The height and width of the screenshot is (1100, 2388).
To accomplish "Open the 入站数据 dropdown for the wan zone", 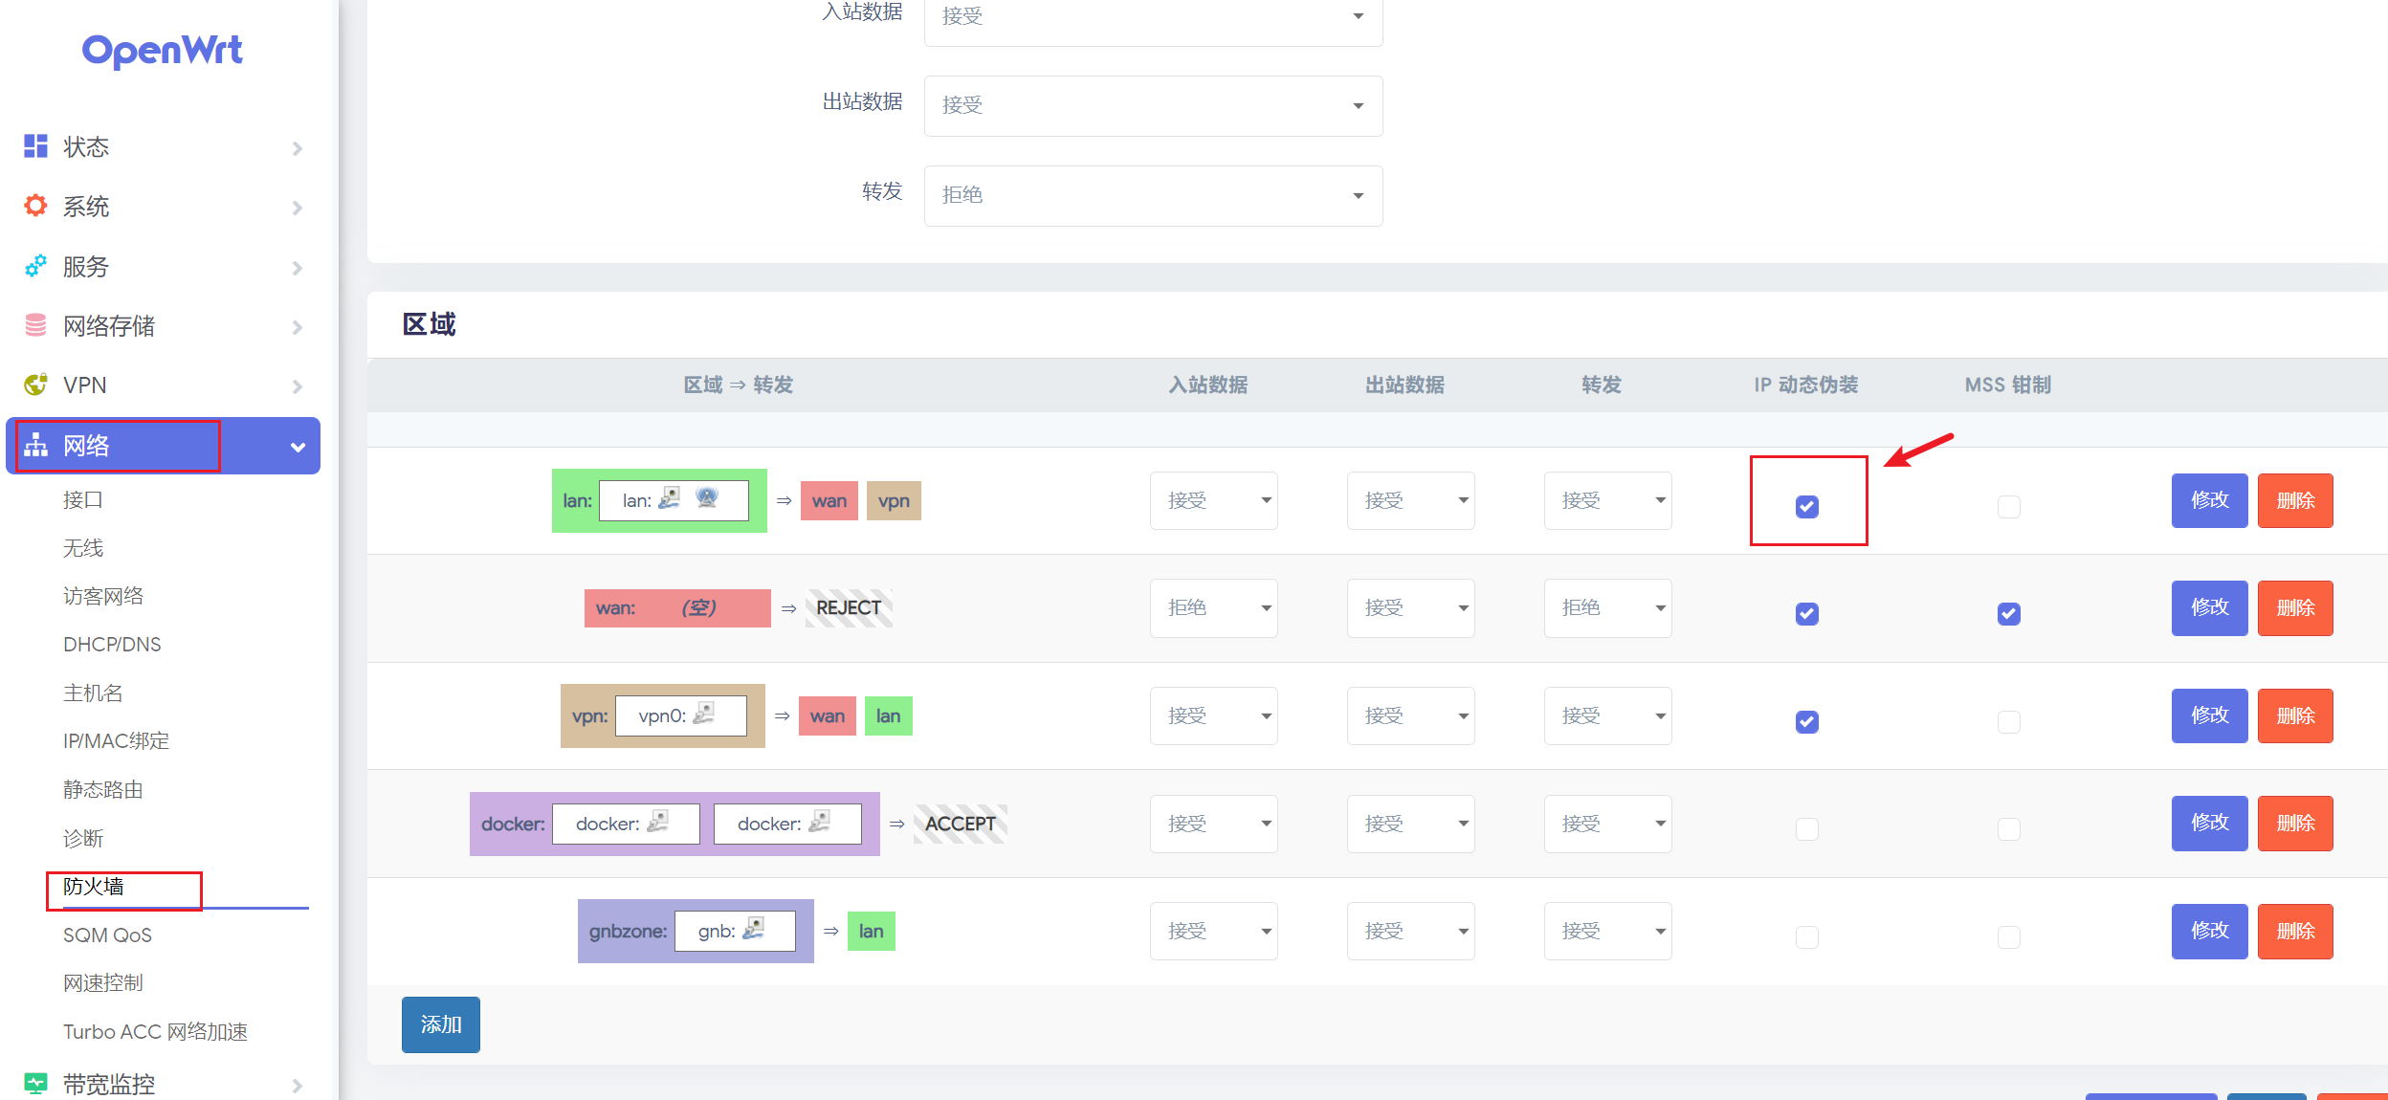I will pyautogui.click(x=1213, y=607).
